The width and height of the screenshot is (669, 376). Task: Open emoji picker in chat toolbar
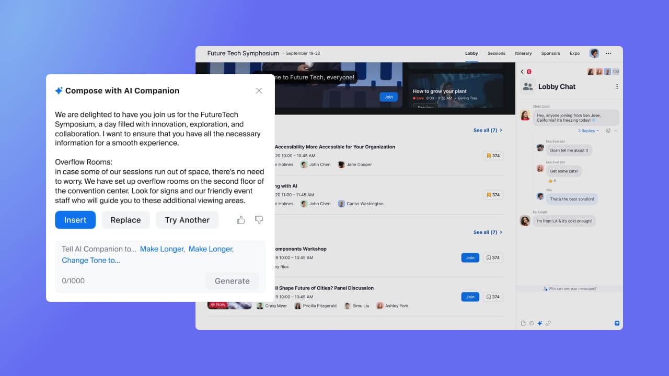click(x=532, y=323)
